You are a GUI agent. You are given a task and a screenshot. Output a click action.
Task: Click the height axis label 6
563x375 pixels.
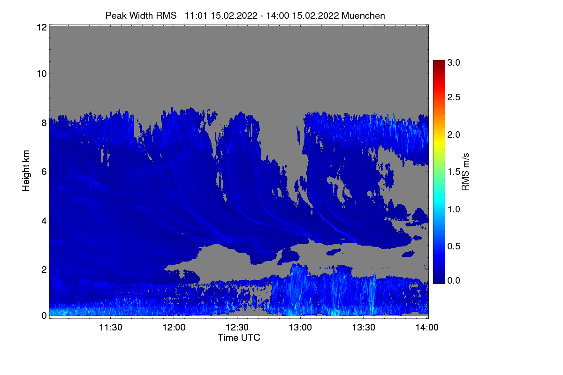[44, 172]
